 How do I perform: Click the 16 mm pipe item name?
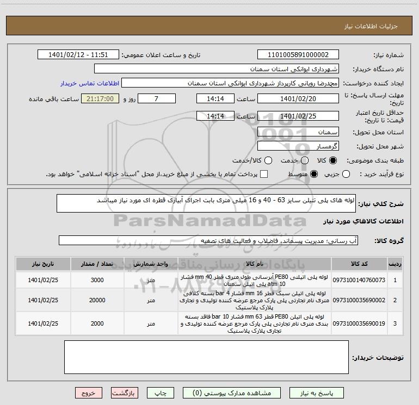point(255,300)
